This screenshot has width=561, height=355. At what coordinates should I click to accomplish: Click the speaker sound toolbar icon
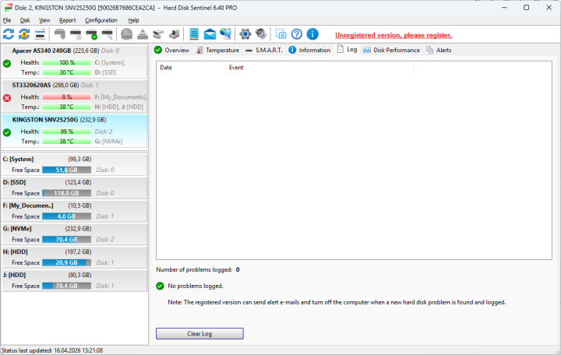pyautogui.click(x=261, y=34)
